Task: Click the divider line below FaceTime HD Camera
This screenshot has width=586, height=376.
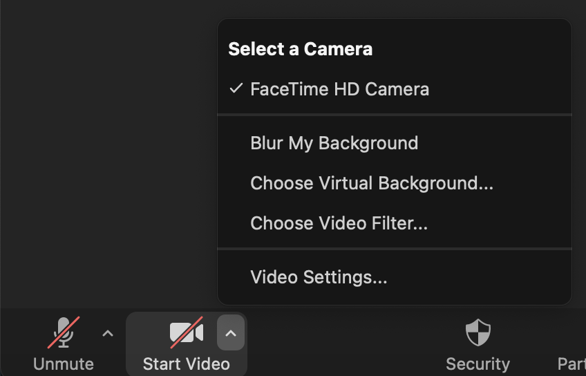Action: [x=395, y=115]
